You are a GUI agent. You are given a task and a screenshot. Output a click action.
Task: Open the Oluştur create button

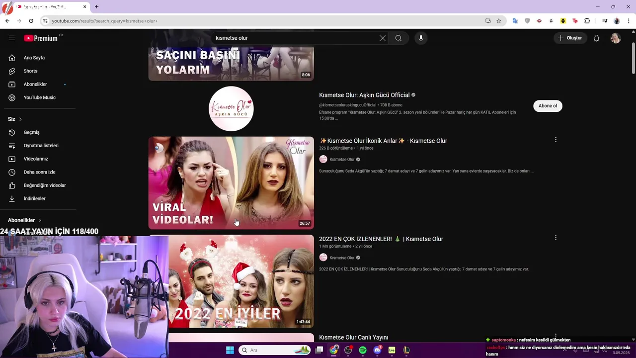tap(570, 38)
